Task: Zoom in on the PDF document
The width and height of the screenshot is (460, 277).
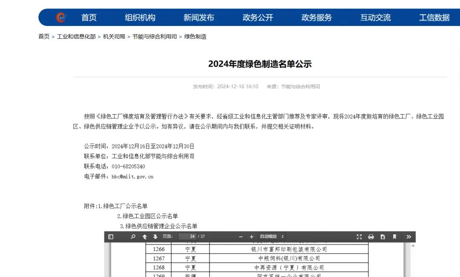Action: [x=252, y=237]
